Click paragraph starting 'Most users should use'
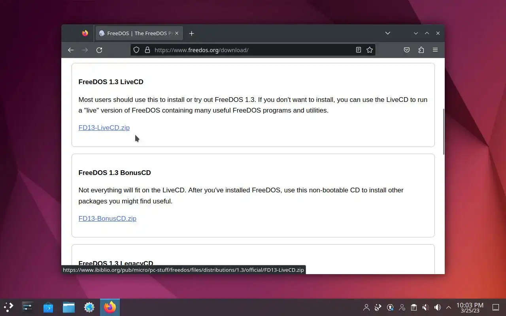506x316 pixels. point(253,105)
